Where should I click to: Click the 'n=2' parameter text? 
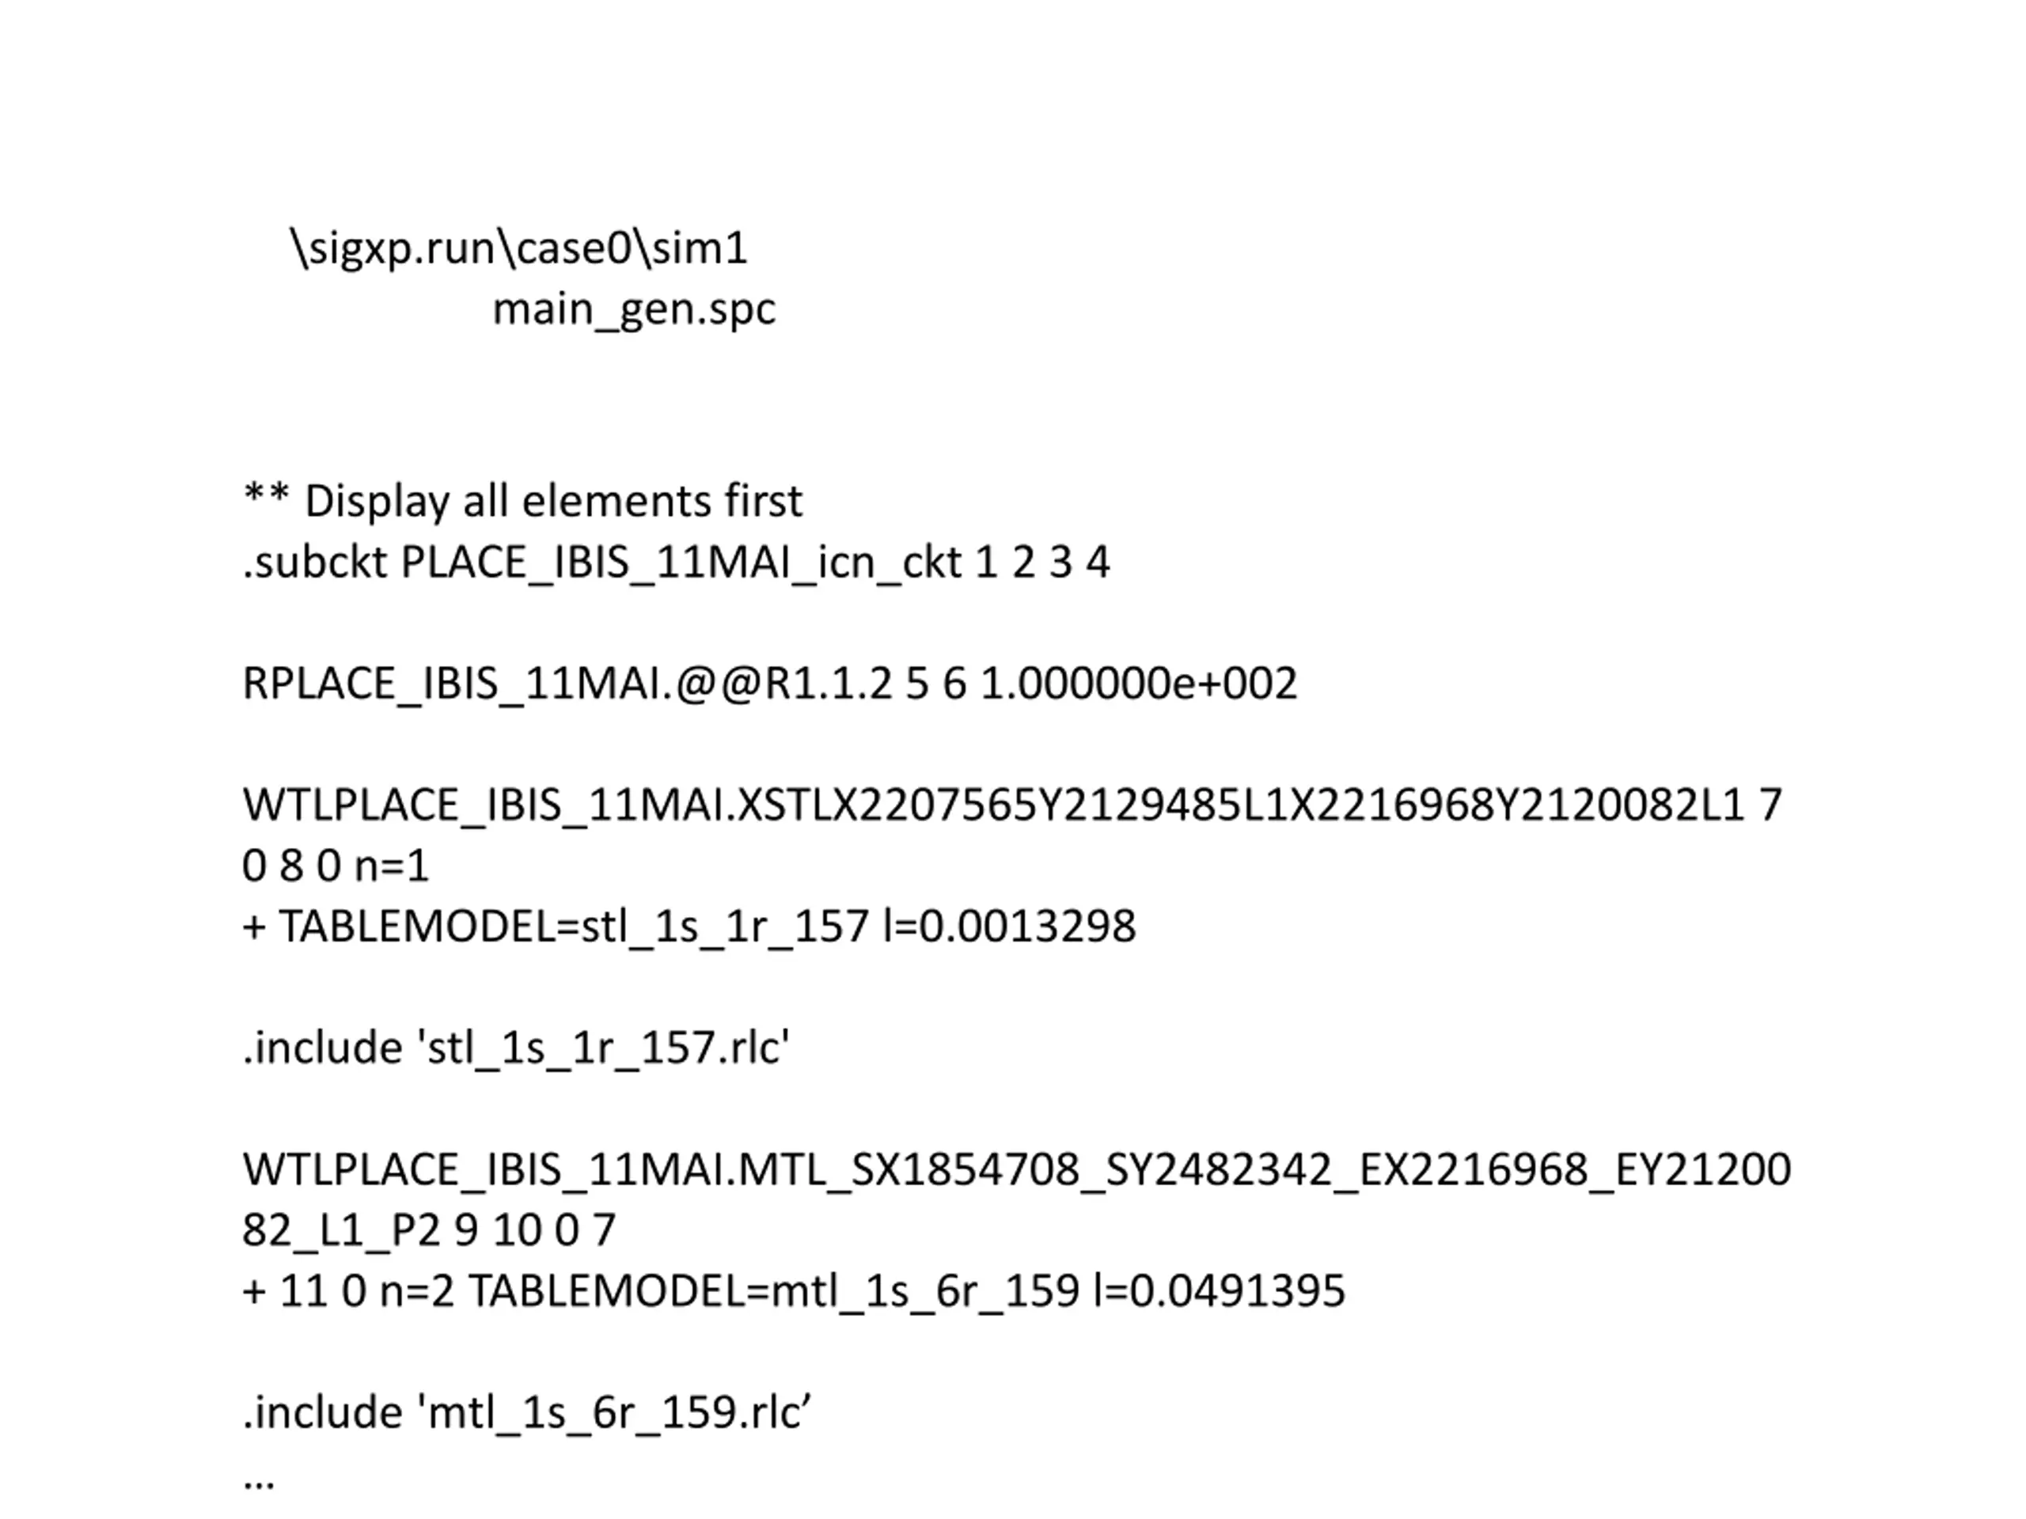[x=417, y=1291]
